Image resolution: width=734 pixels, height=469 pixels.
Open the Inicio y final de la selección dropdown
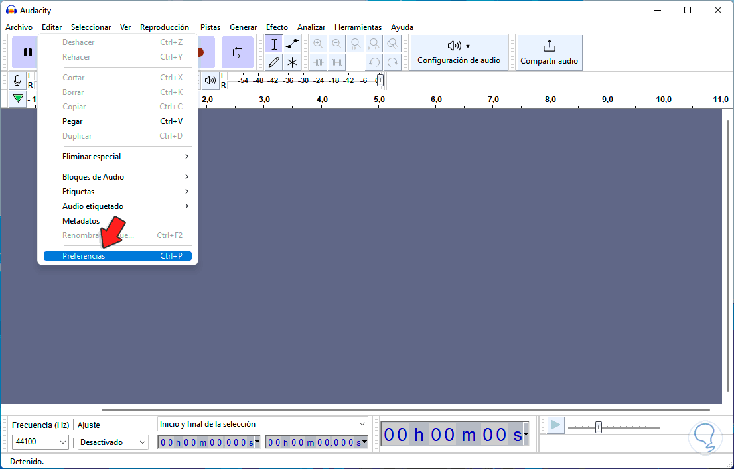263,424
